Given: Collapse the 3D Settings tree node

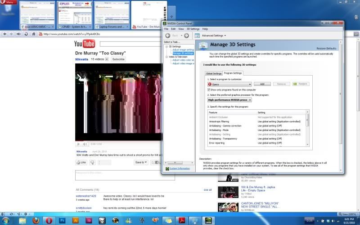Looking at the screenshot, I should [166, 46].
